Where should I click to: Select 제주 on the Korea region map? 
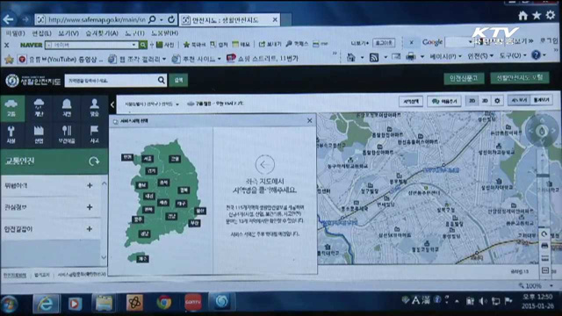142,259
